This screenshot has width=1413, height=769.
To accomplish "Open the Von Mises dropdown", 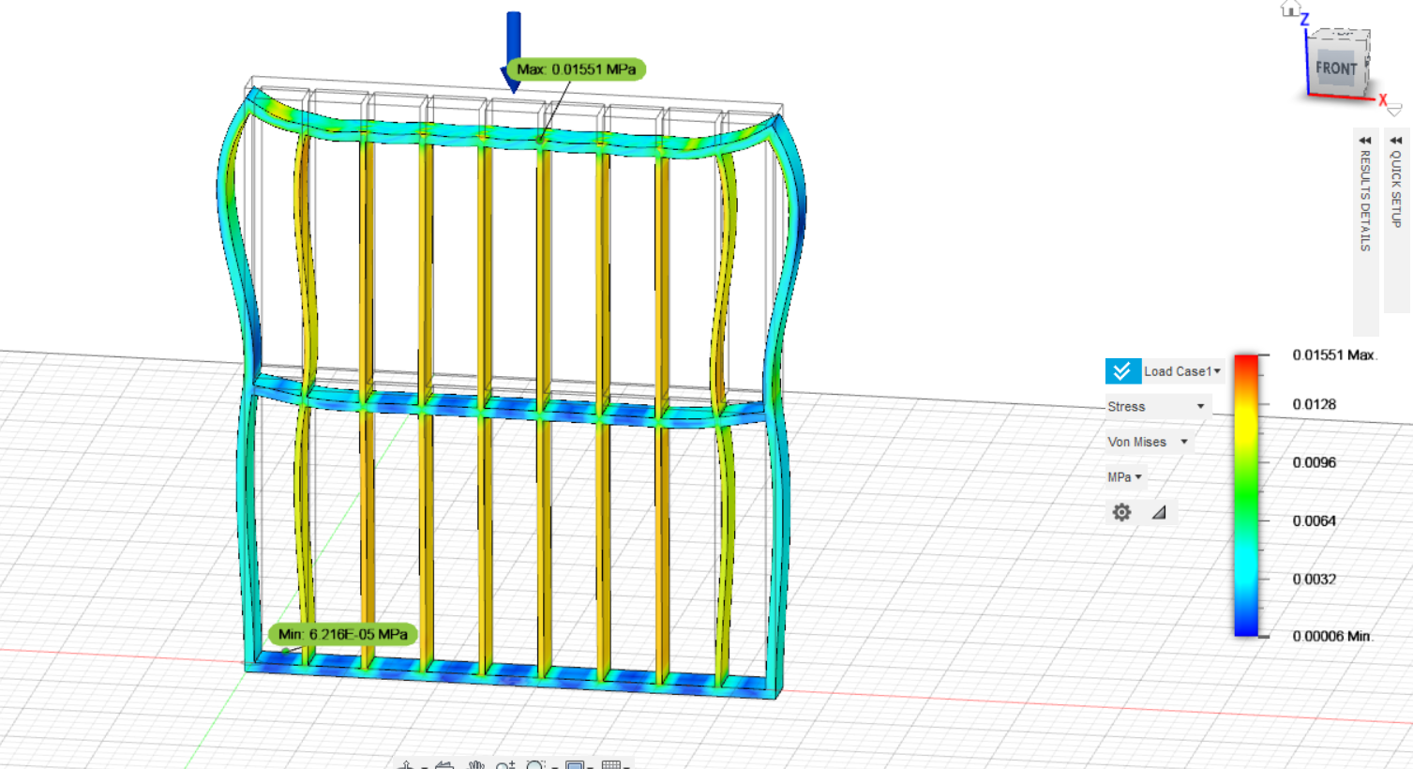I will coord(1148,442).
